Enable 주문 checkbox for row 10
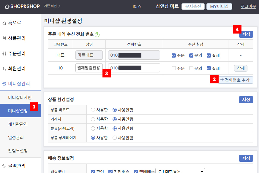The image size is (259, 173). point(173,68)
